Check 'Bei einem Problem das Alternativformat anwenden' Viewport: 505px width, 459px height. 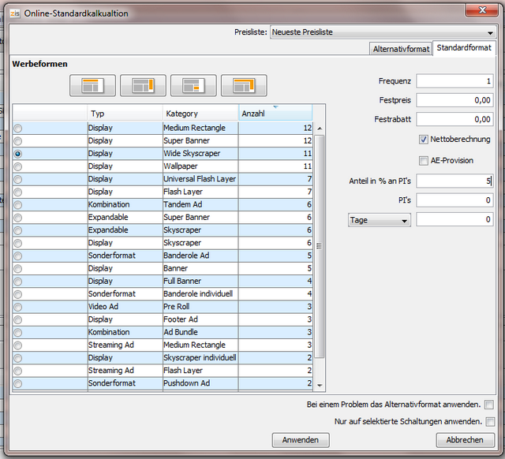click(490, 405)
